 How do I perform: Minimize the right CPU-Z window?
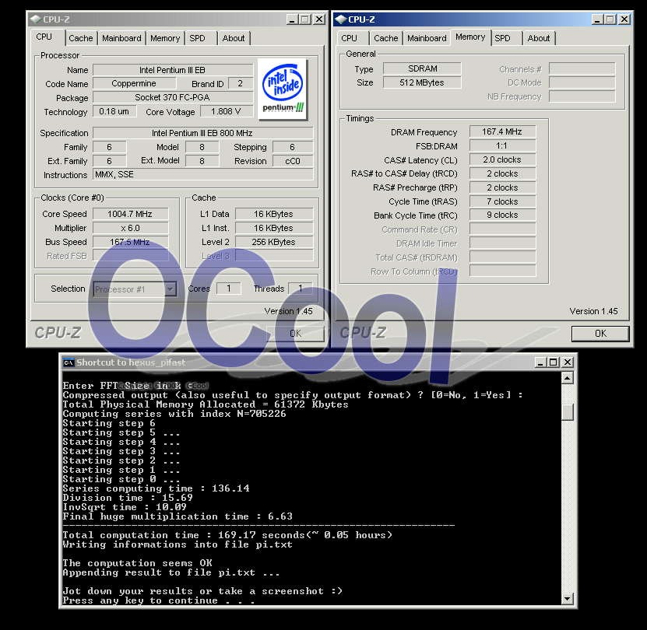597,19
